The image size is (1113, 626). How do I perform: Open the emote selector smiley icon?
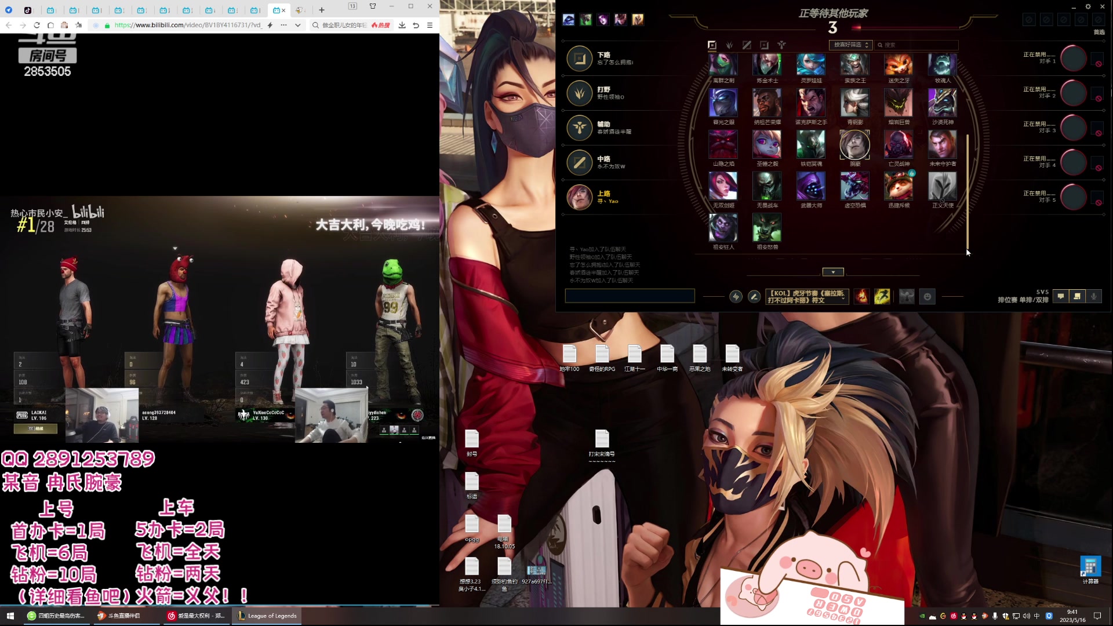[x=927, y=296]
